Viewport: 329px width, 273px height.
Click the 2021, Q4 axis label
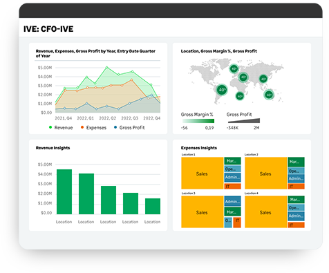(x=64, y=118)
